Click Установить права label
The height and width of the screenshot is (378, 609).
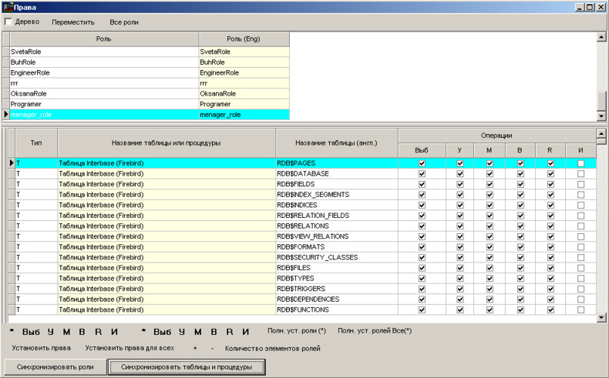pos(42,348)
